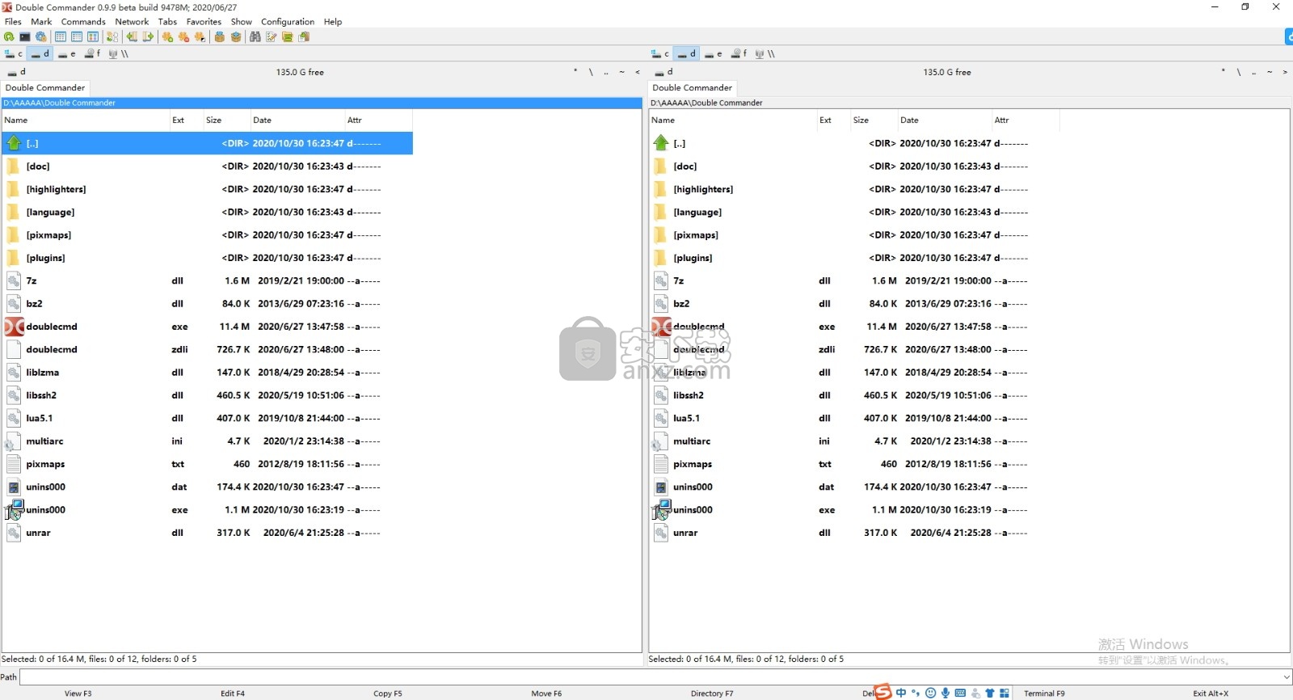The width and height of the screenshot is (1293, 700).
Task: Open the Configuration menu
Action: coord(288,22)
